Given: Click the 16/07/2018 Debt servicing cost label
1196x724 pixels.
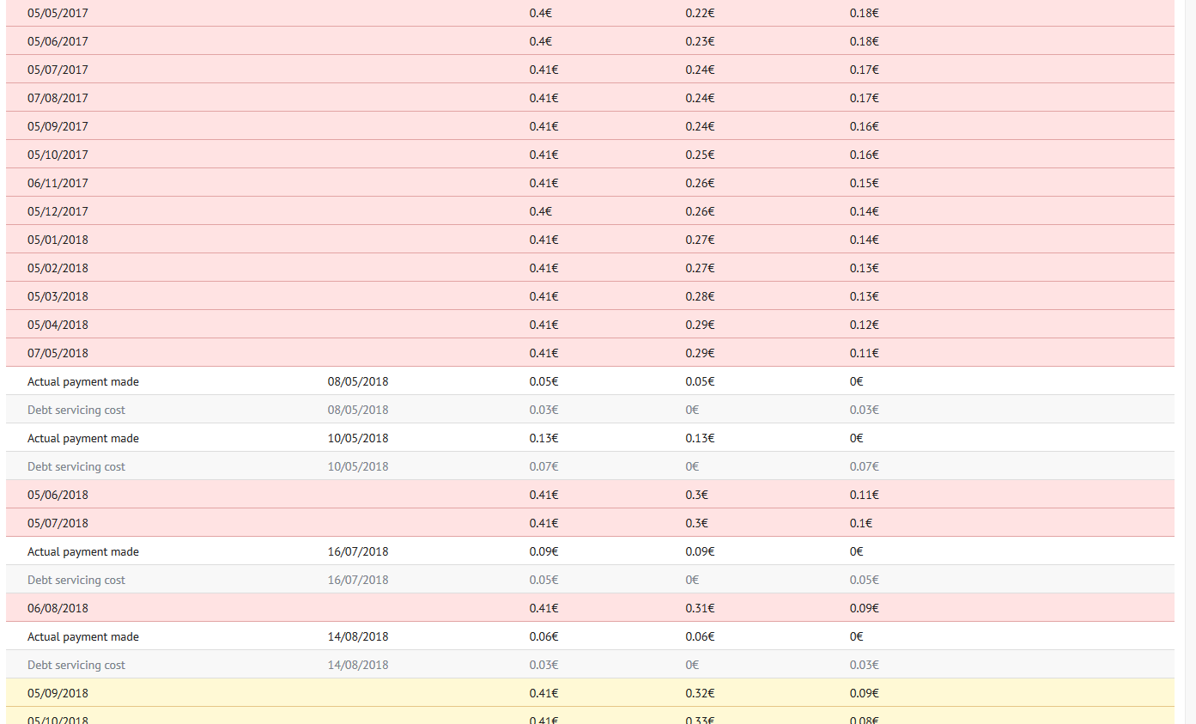Looking at the screenshot, I should (76, 580).
